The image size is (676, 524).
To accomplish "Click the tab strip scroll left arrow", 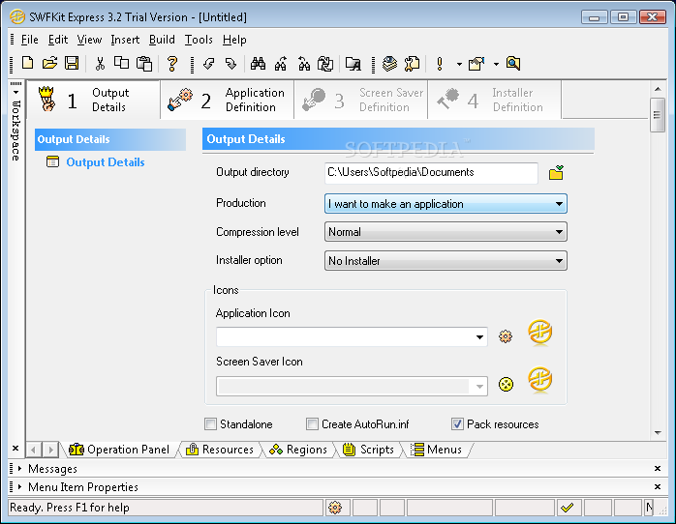I will click(x=33, y=450).
